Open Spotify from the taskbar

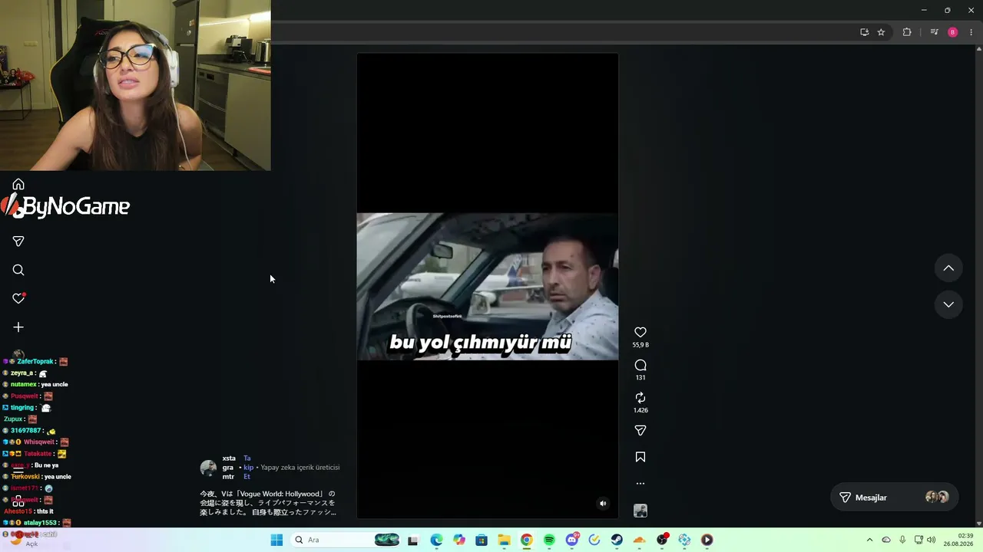[x=549, y=540]
